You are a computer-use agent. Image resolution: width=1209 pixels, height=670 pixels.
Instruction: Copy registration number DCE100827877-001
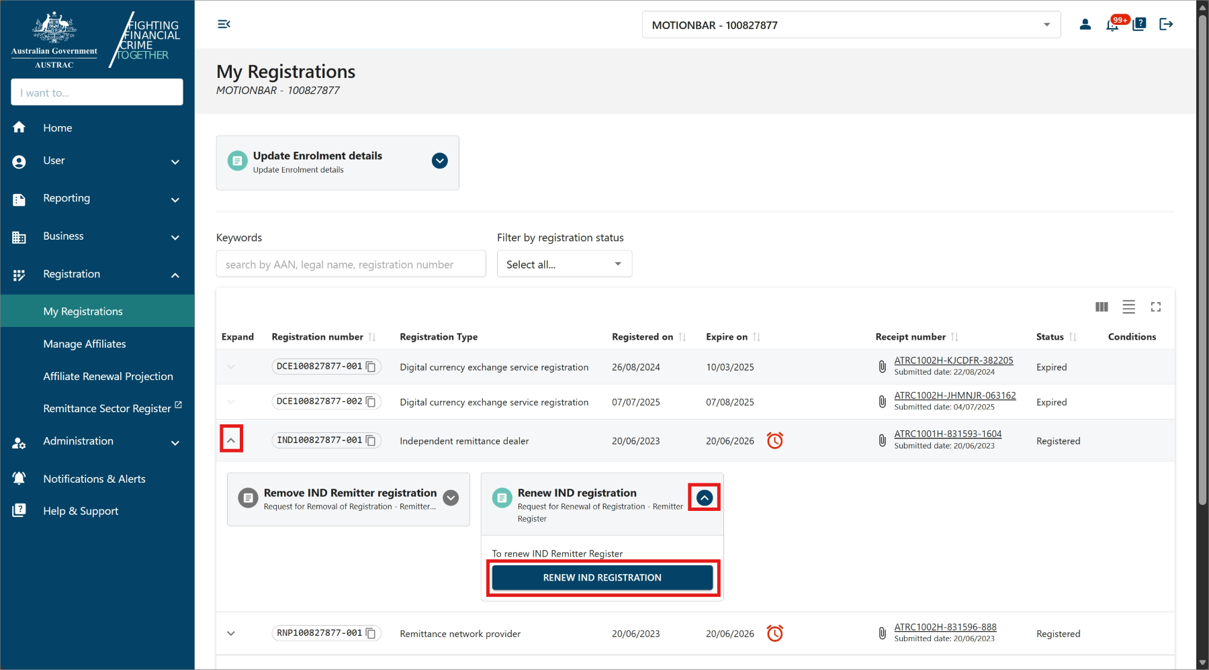click(371, 367)
